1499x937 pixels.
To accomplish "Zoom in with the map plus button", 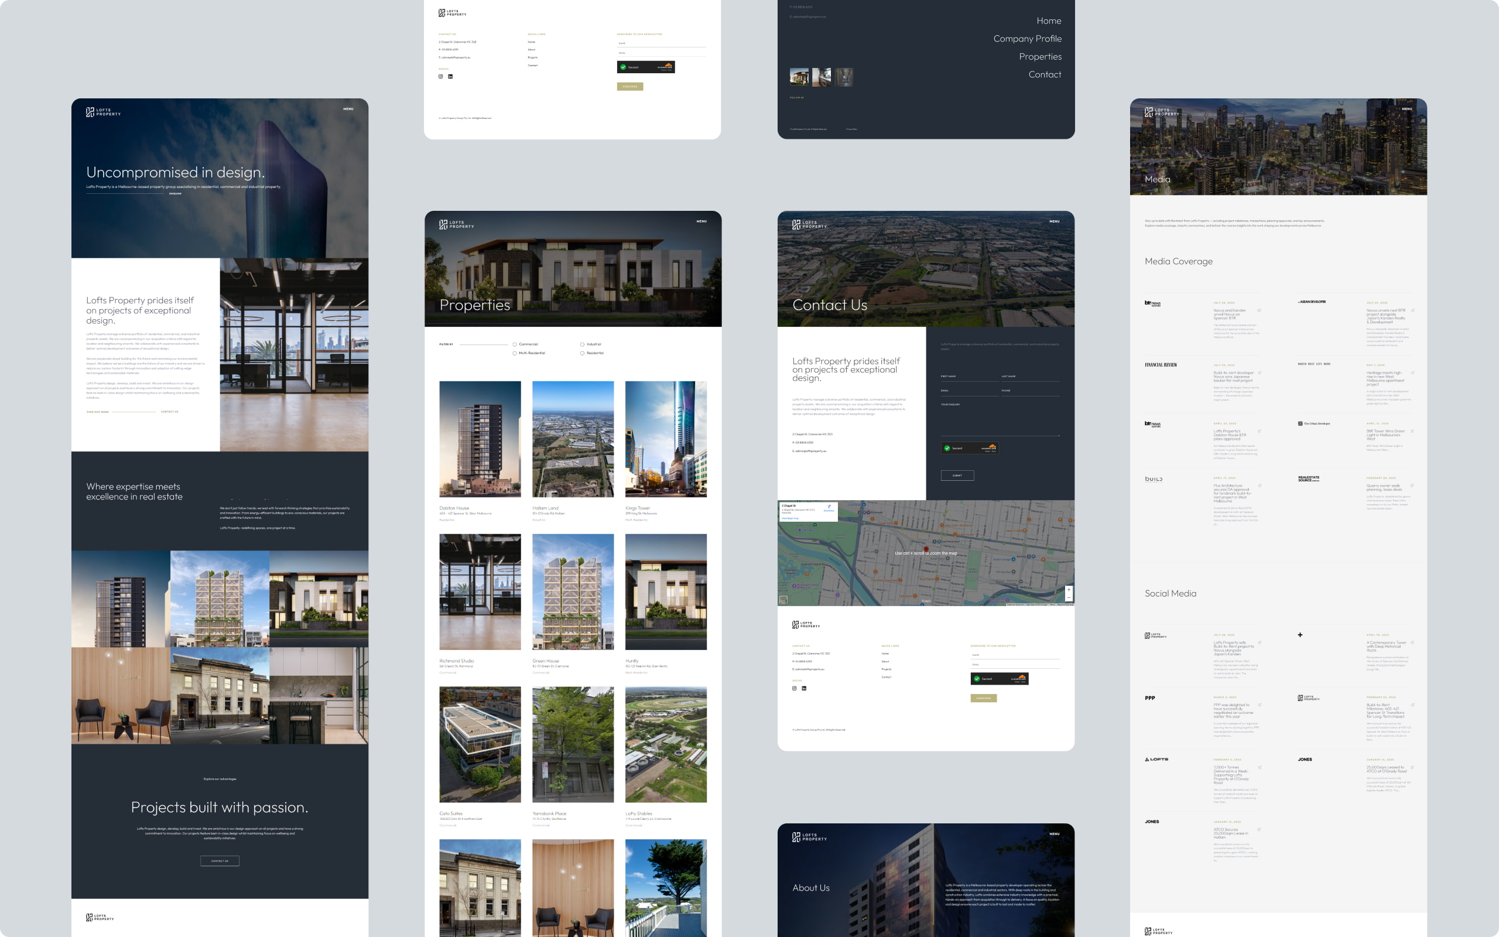I will 1069,589.
